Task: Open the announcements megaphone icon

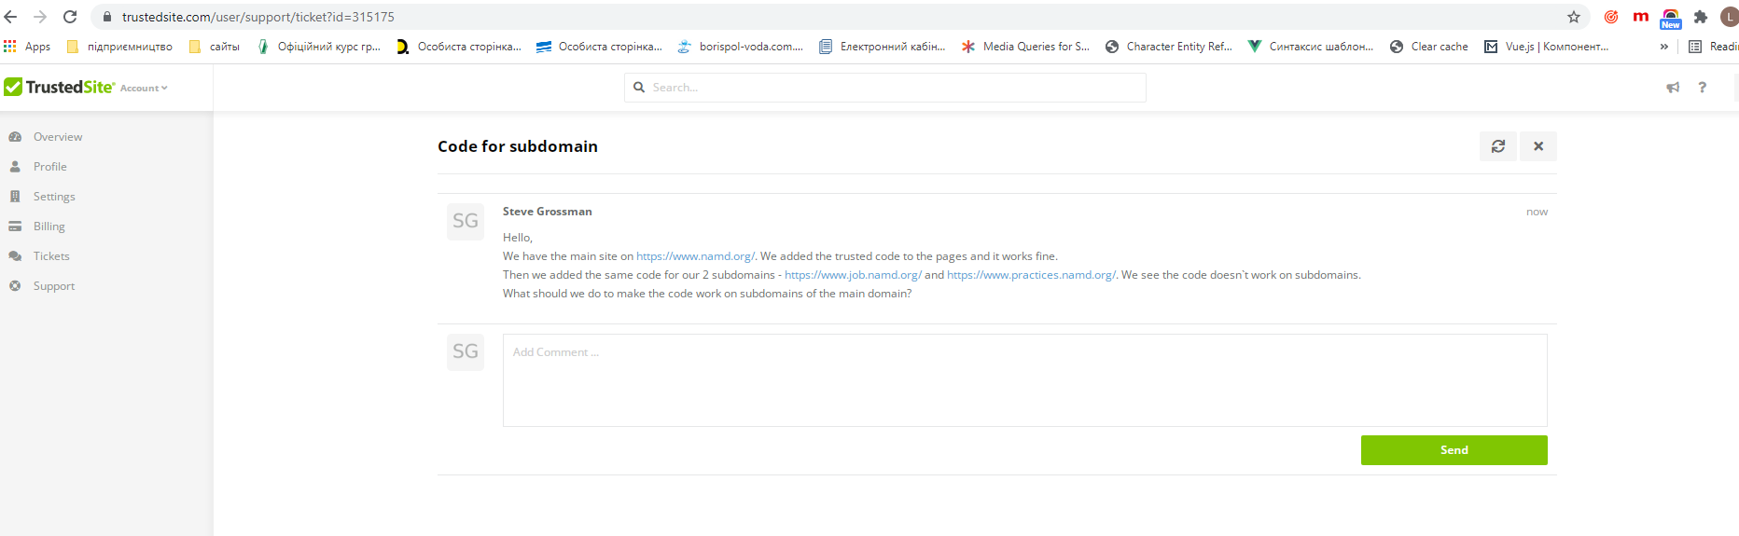Action: [1673, 88]
